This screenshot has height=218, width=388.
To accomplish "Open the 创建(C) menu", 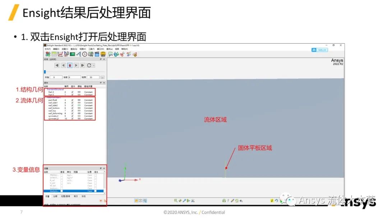I will tap(65, 49).
